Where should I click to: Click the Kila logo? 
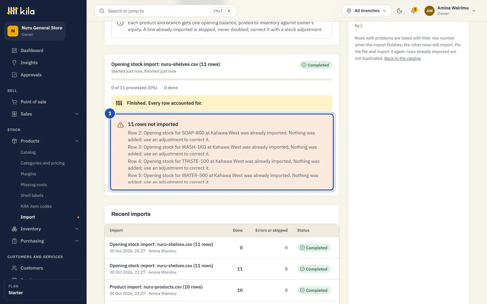[x=21, y=11]
